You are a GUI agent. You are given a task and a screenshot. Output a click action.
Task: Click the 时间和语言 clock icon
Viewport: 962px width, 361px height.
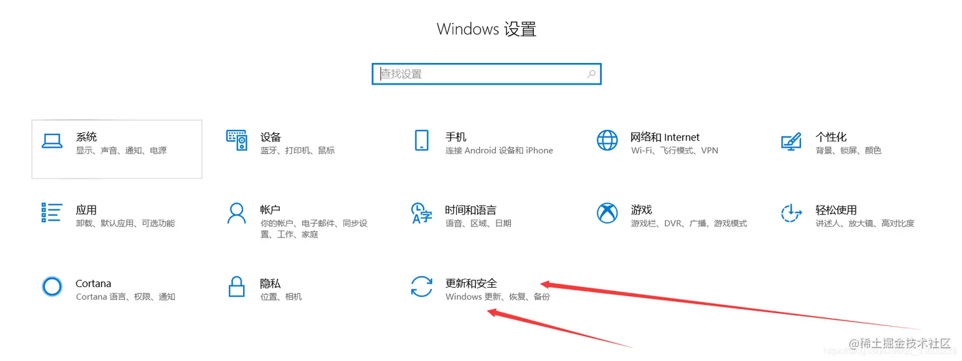click(x=422, y=213)
